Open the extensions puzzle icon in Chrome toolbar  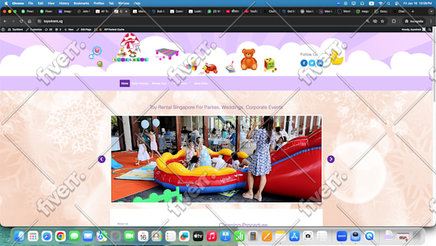pos(394,21)
